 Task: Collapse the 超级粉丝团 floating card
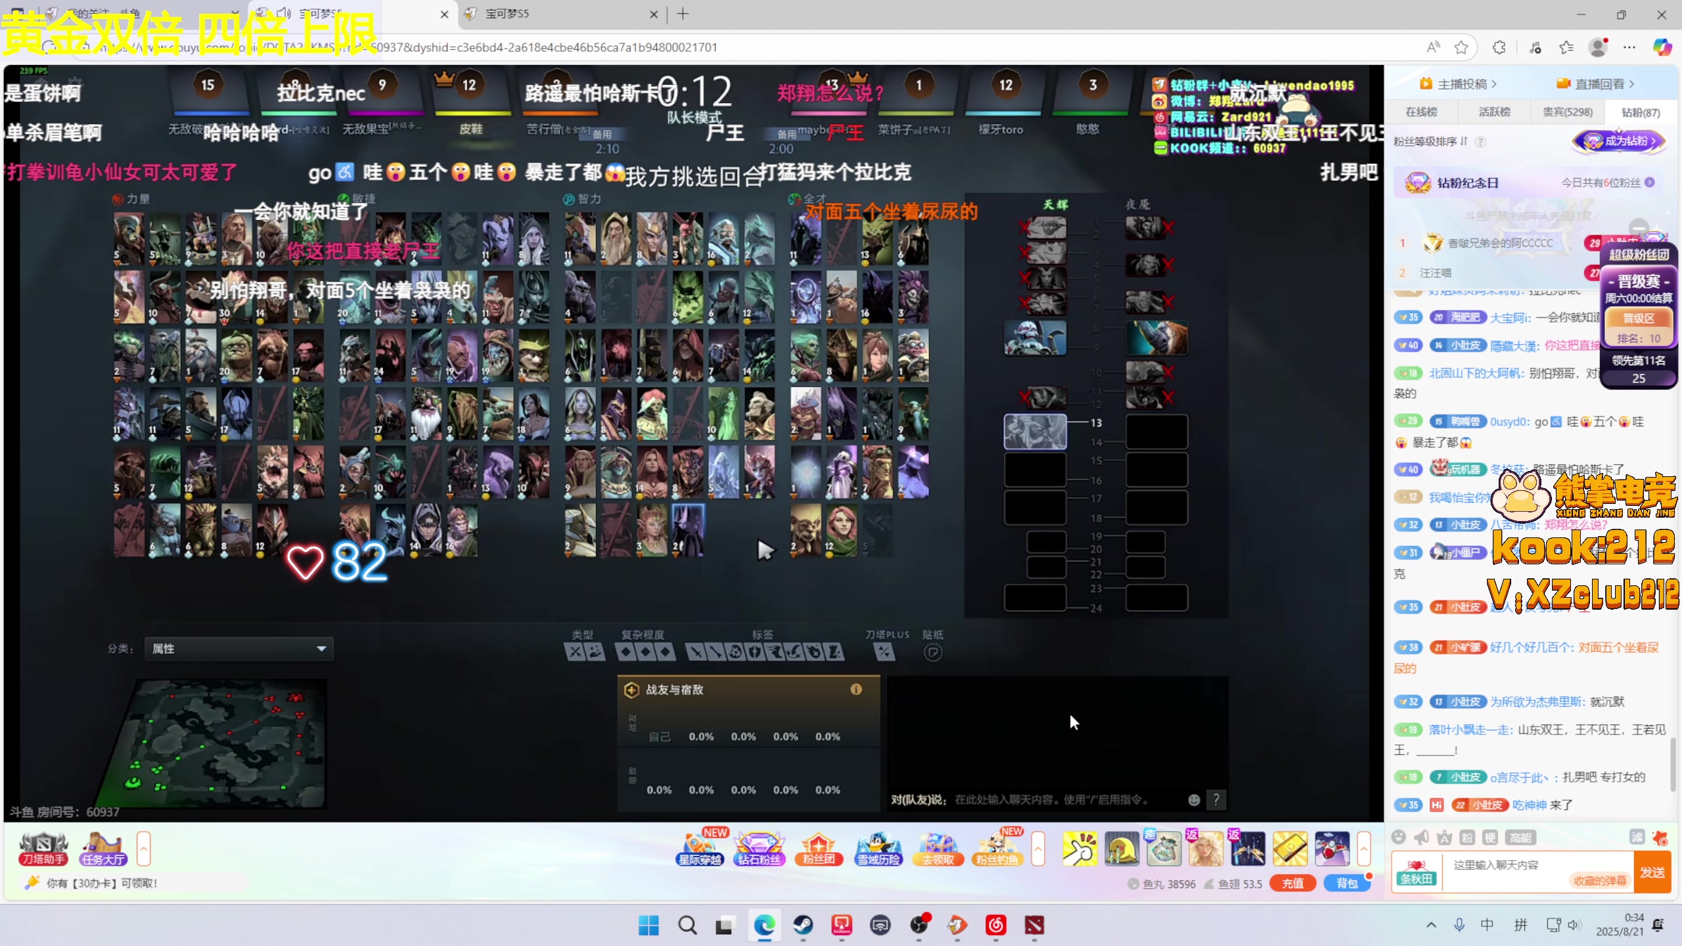tap(1639, 227)
